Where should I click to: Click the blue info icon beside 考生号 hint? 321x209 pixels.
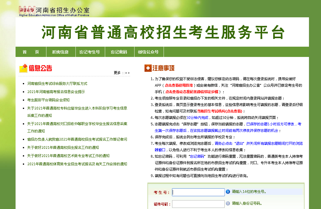[228, 192]
